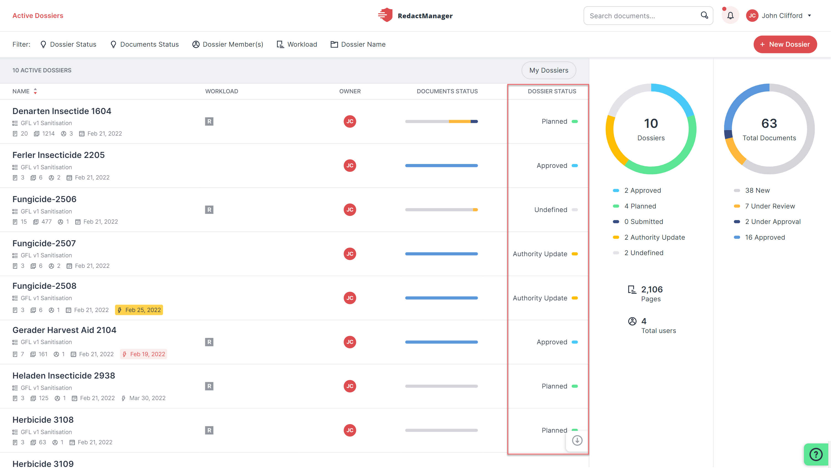Open the Workload filter menu
The height and width of the screenshot is (468, 831).
(x=297, y=44)
